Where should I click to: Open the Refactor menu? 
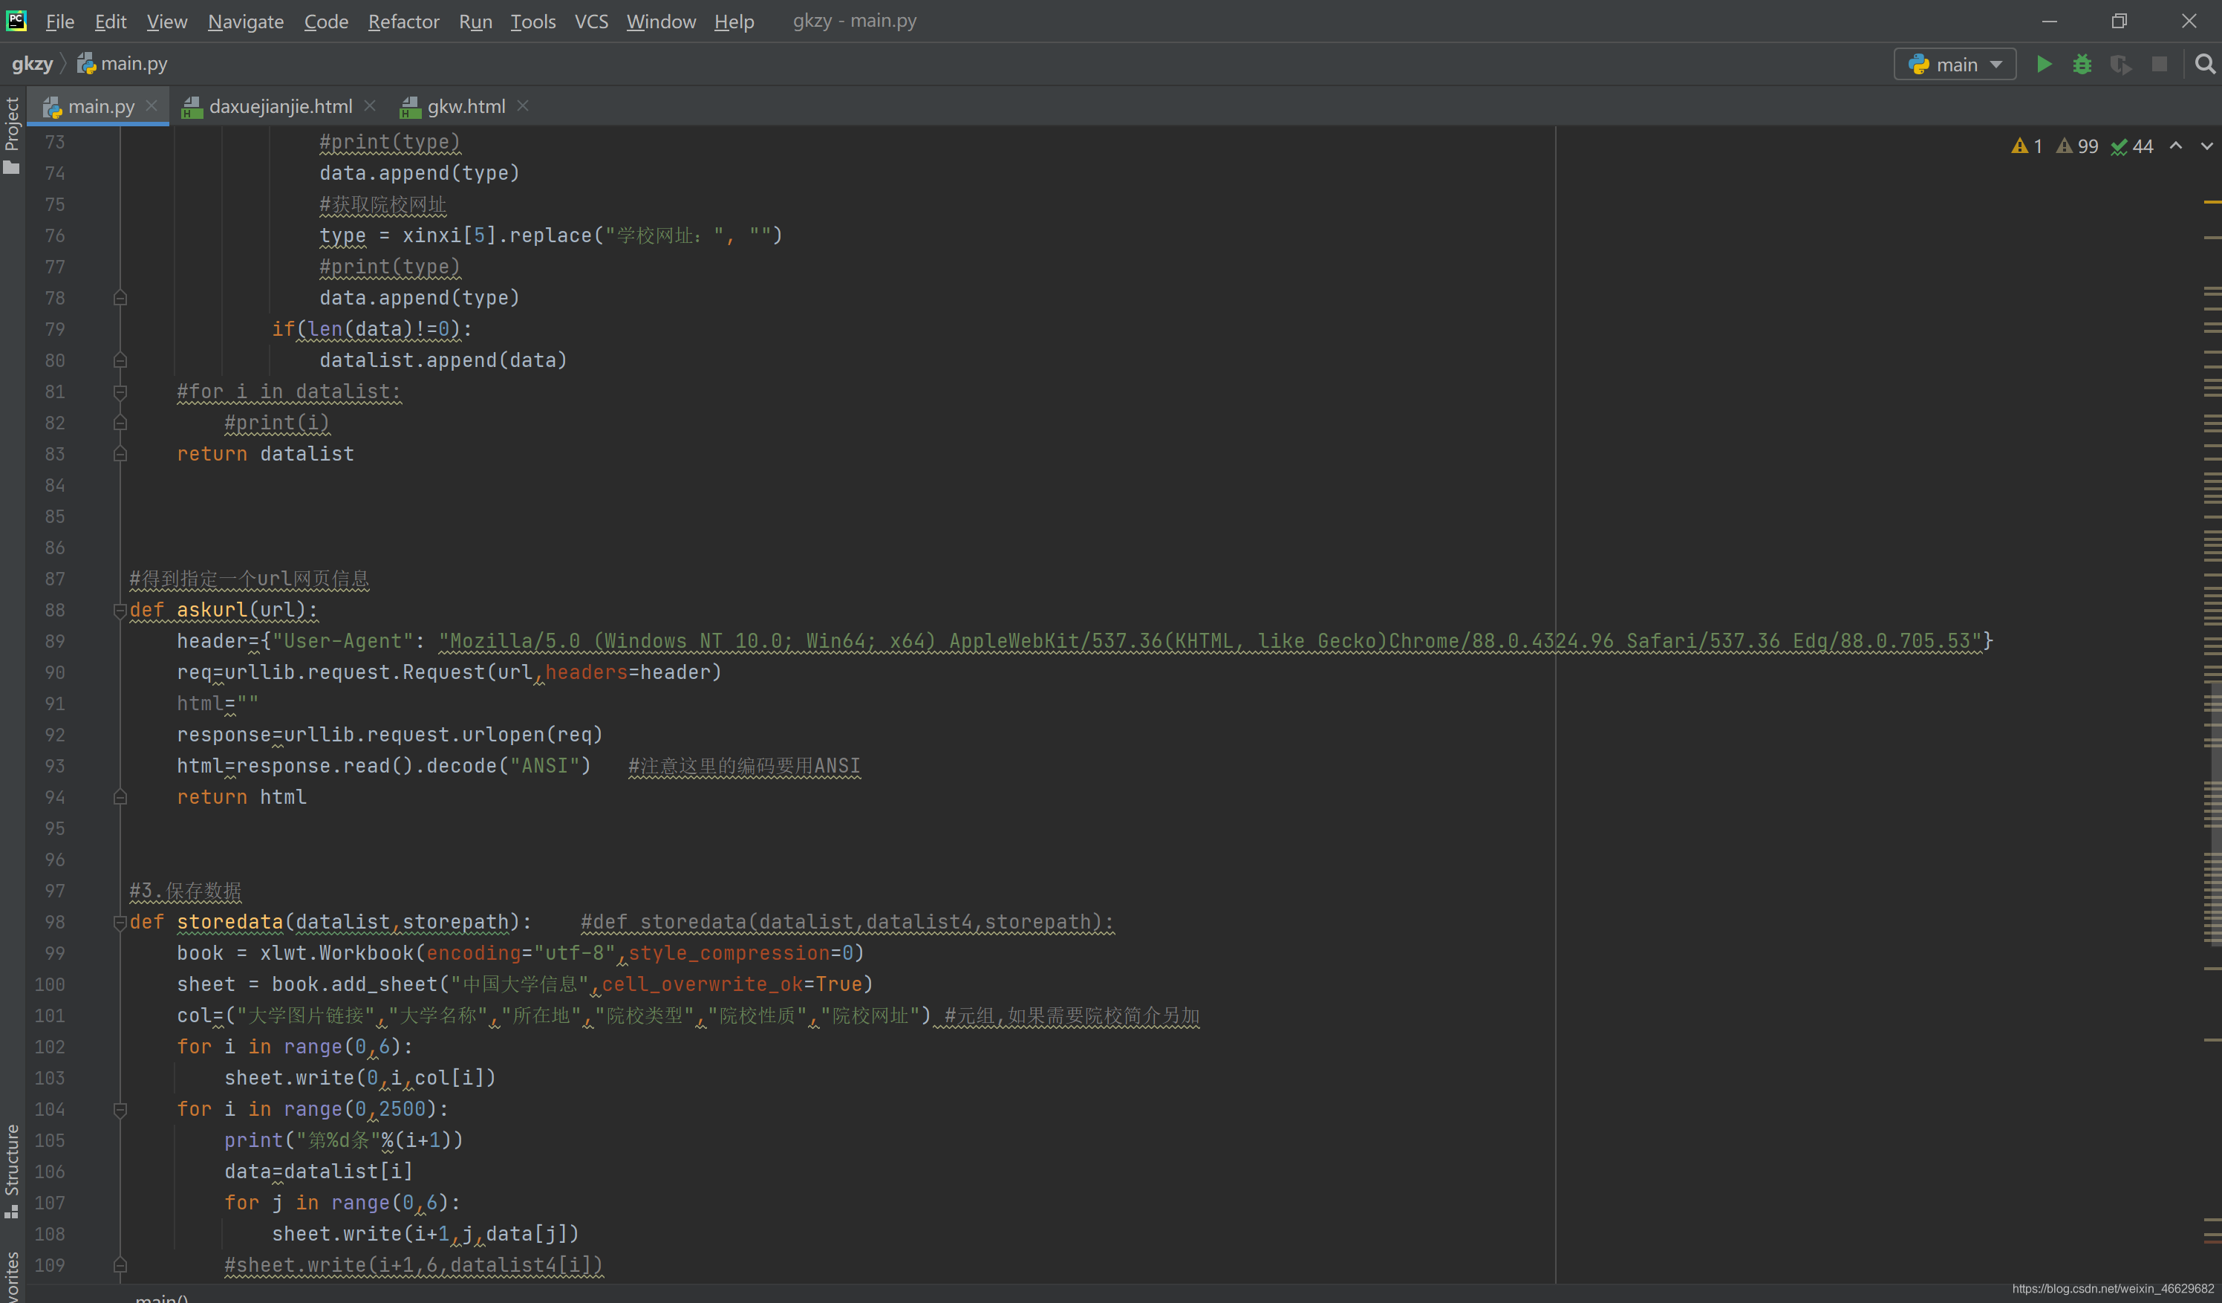point(403,22)
